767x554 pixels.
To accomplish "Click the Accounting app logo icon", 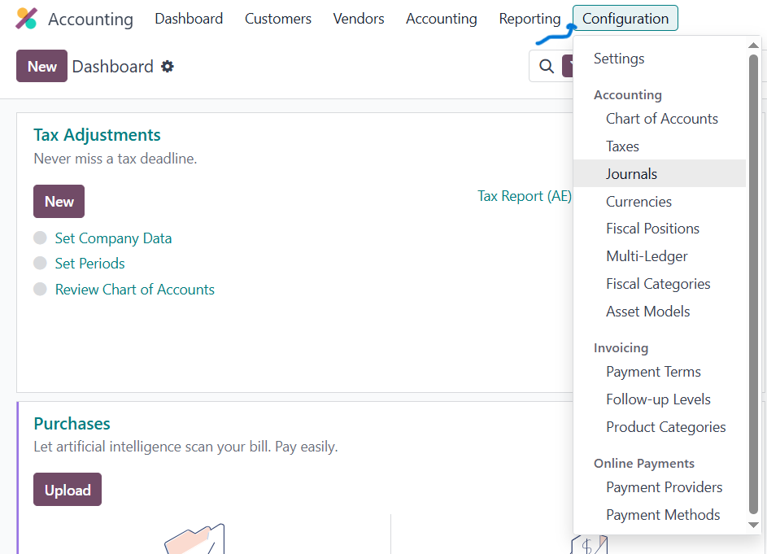I will [x=27, y=19].
